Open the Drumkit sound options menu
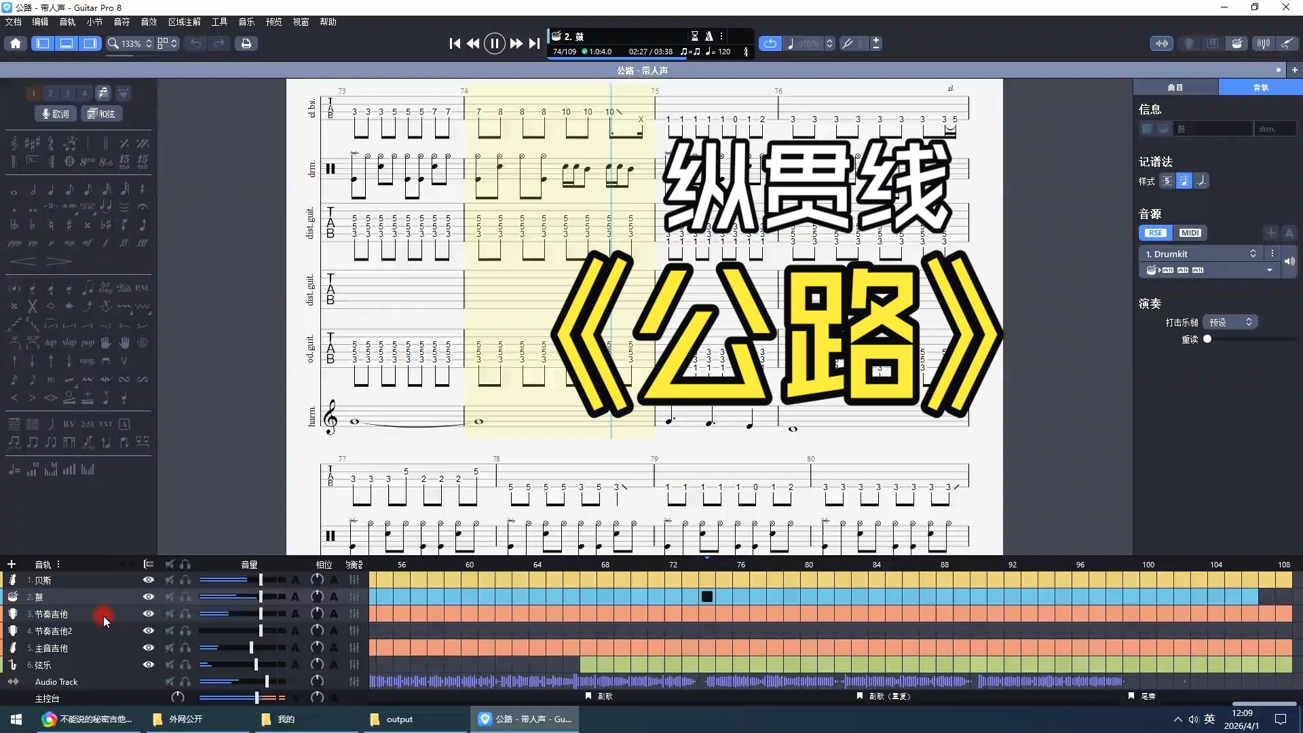1303x733 pixels. point(1272,254)
